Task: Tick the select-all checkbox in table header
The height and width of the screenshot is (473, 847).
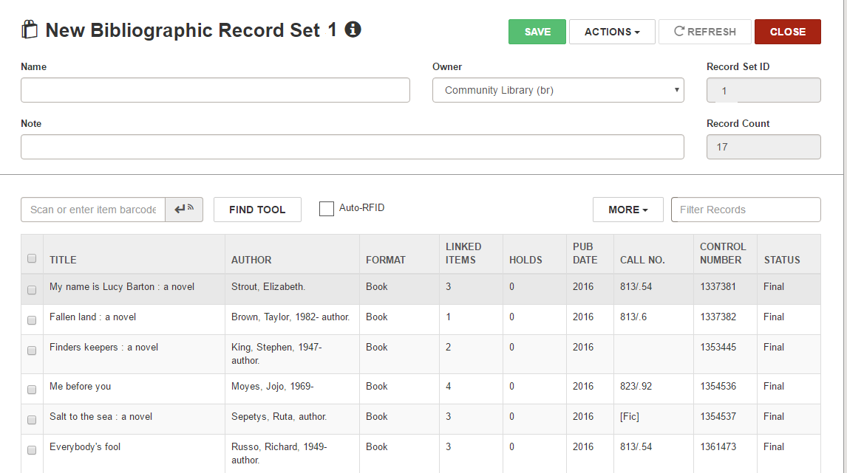Action: pos(32,258)
